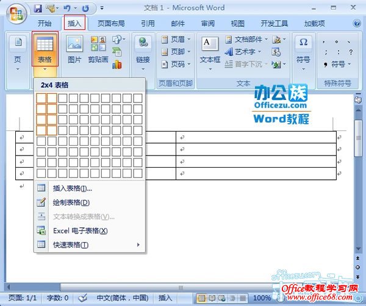Switch to Print Layout view button
The width and height of the screenshot is (366, 306).
(202, 298)
